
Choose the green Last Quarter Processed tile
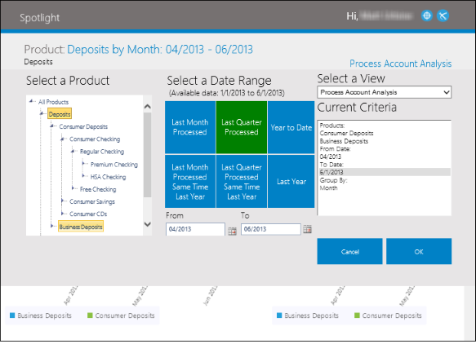tap(242, 127)
